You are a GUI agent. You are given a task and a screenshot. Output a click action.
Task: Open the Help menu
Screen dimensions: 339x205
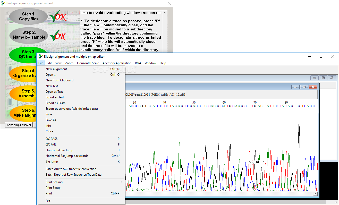pos(163,63)
